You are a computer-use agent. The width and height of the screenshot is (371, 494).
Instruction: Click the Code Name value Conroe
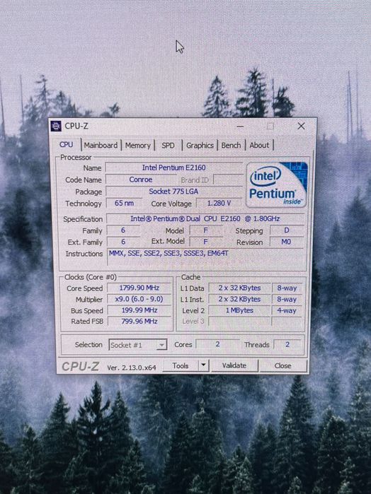pyautogui.click(x=141, y=180)
